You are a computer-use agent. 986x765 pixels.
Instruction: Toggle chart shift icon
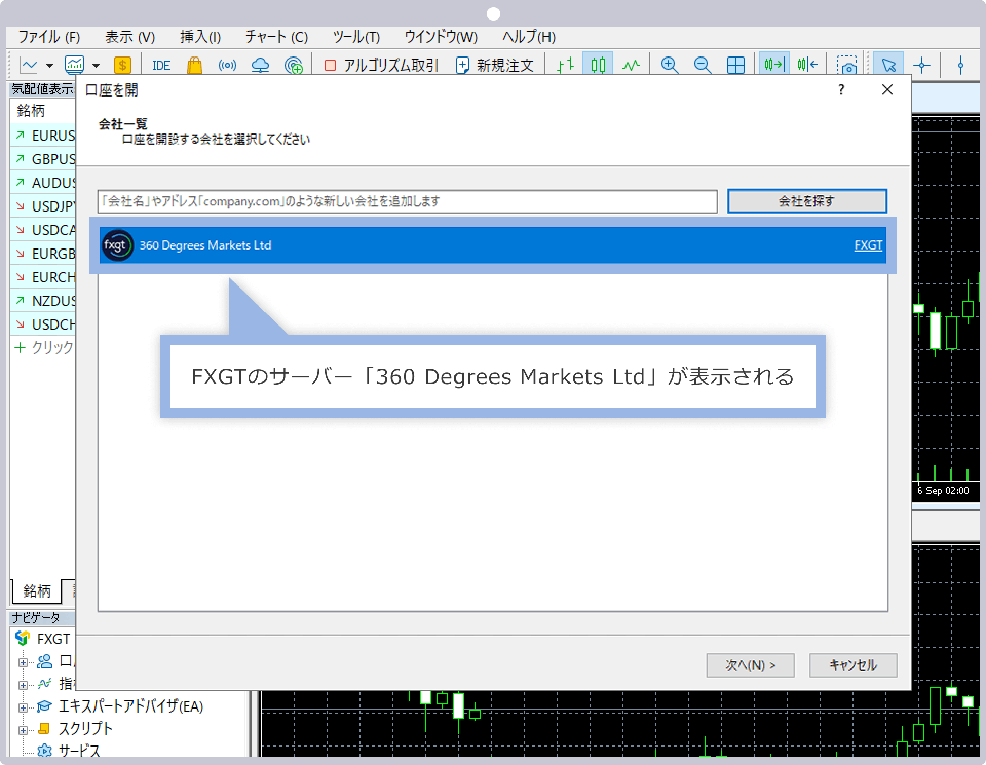[807, 65]
